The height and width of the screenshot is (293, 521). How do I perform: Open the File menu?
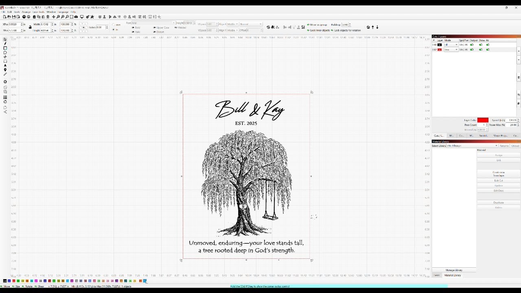pos(4,12)
